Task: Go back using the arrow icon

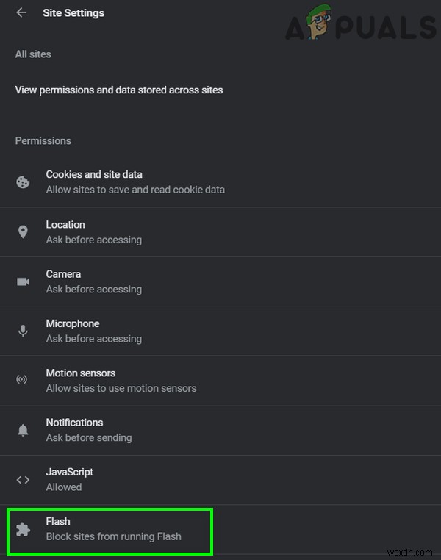Action: point(21,12)
